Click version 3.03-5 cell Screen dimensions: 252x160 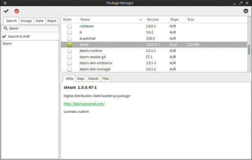pos(150,39)
